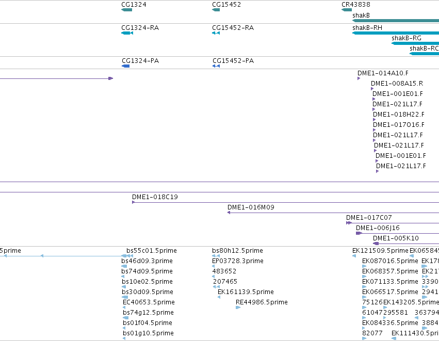Select the EK161139.5prime EST label
The height and width of the screenshot is (341, 439).
point(246,293)
